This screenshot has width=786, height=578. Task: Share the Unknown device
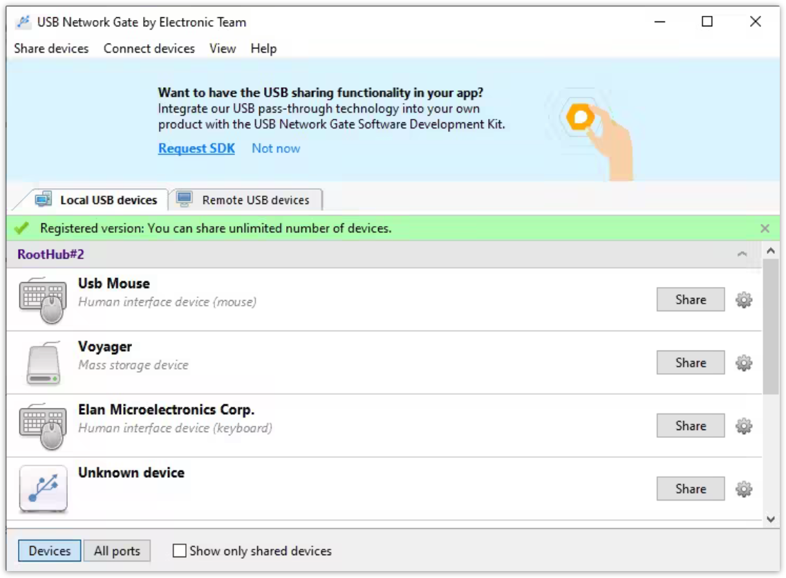[x=691, y=489]
